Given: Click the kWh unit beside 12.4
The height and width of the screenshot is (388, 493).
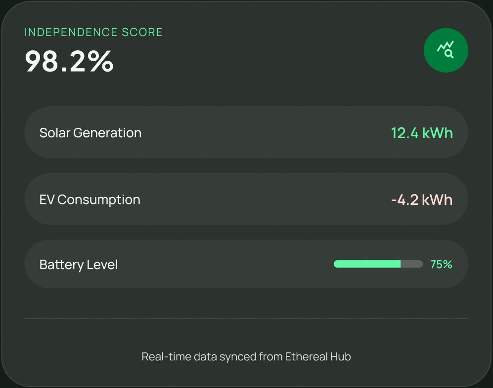Looking at the screenshot, I should tap(437, 133).
